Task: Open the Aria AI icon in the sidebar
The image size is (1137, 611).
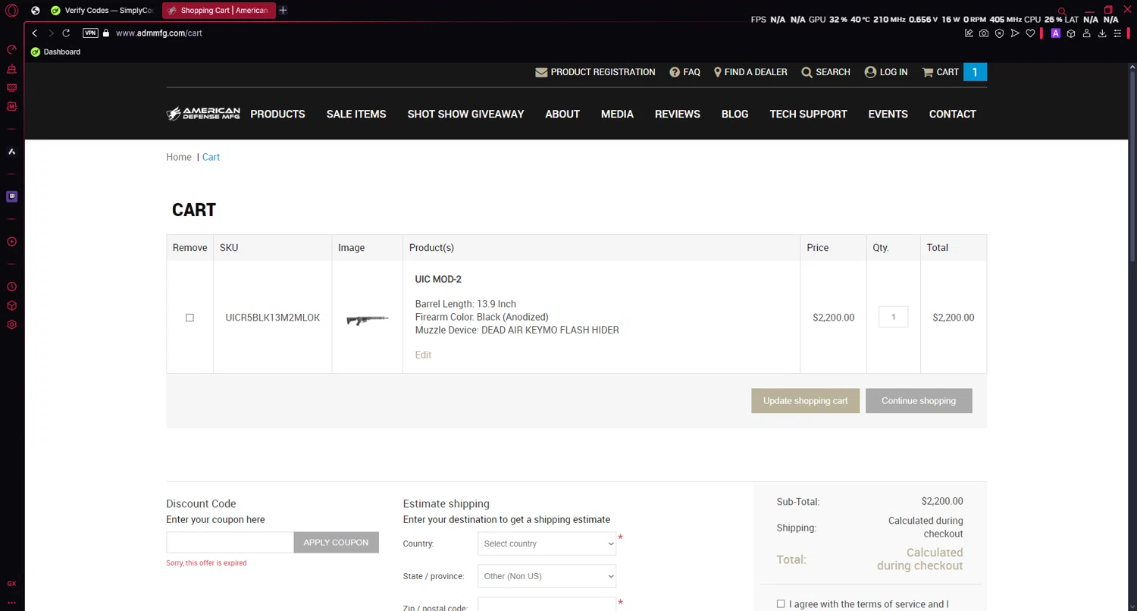Action: pos(11,152)
